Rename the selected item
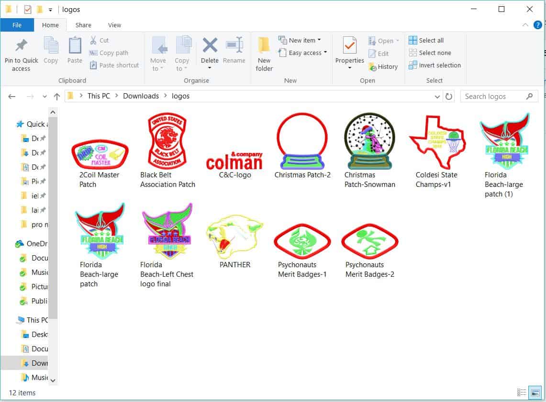The height and width of the screenshot is (402, 546). (234, 53)
